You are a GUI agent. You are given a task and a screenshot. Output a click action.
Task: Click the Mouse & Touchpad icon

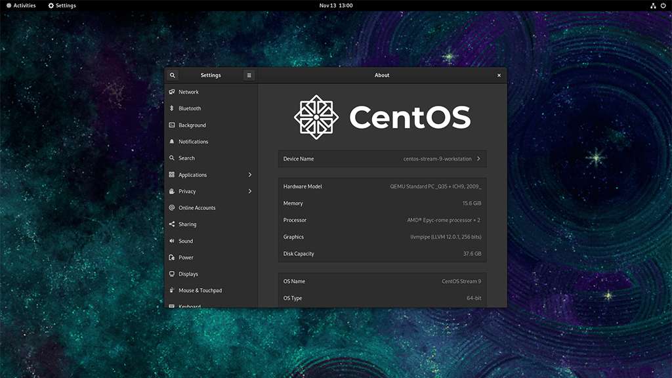point(172,290)
